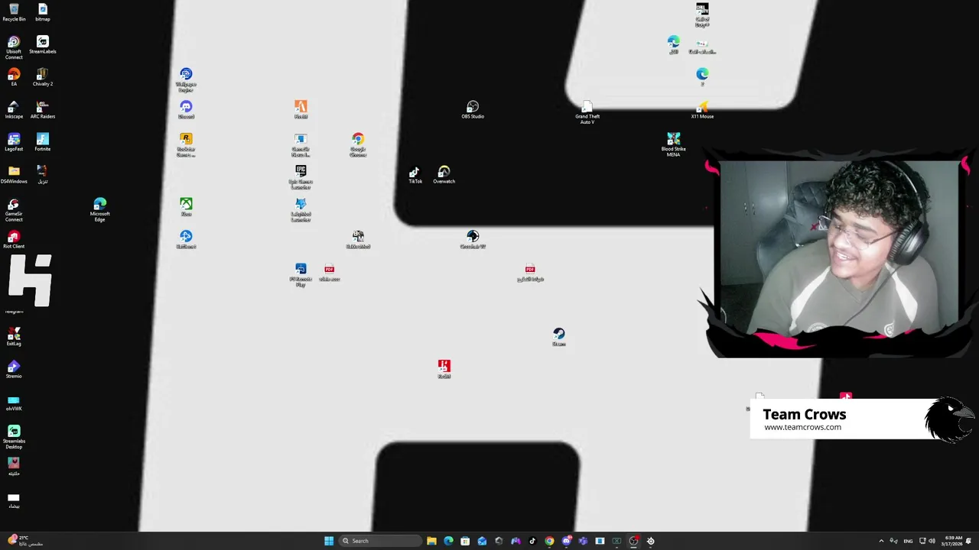This screenshot has height=550, width=979.
Task: Open the Inkscape shortcut
Action: [14, 110]
